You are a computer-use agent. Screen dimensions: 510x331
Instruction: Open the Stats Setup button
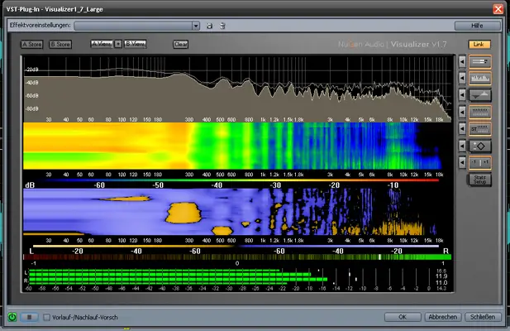[479, 180]
